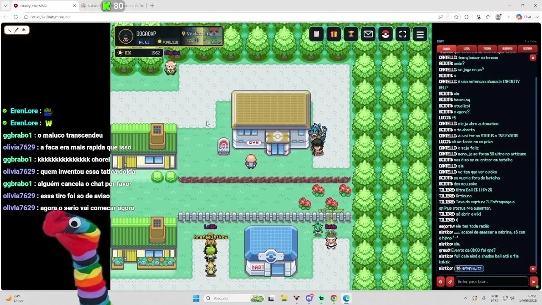Expand the browser tab list dropdown

coord(6,6)
